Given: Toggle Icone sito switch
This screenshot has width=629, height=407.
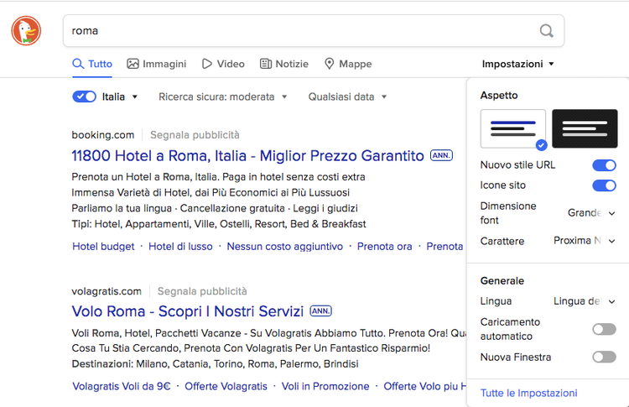Looking at the screenshot, I should [604, 185].
